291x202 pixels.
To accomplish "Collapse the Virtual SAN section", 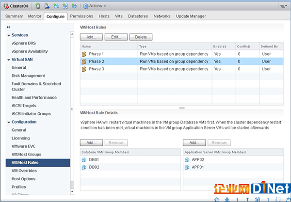I will [9, 60].
